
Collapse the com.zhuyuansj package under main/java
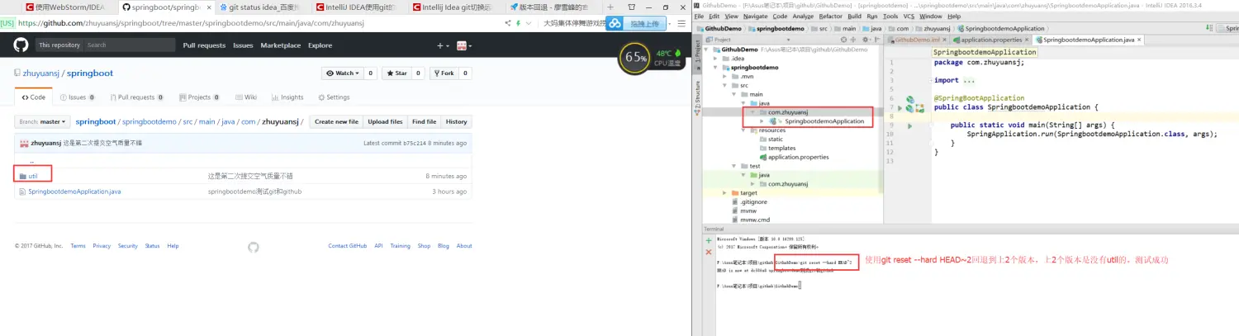point(752,112)
